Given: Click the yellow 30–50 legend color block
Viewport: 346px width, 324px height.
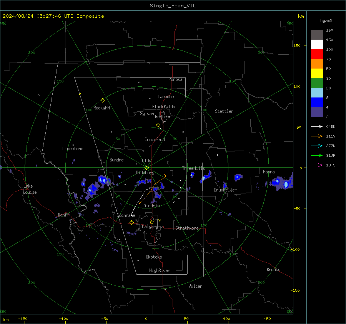Looking at the screenshot, I should point(317,74).
